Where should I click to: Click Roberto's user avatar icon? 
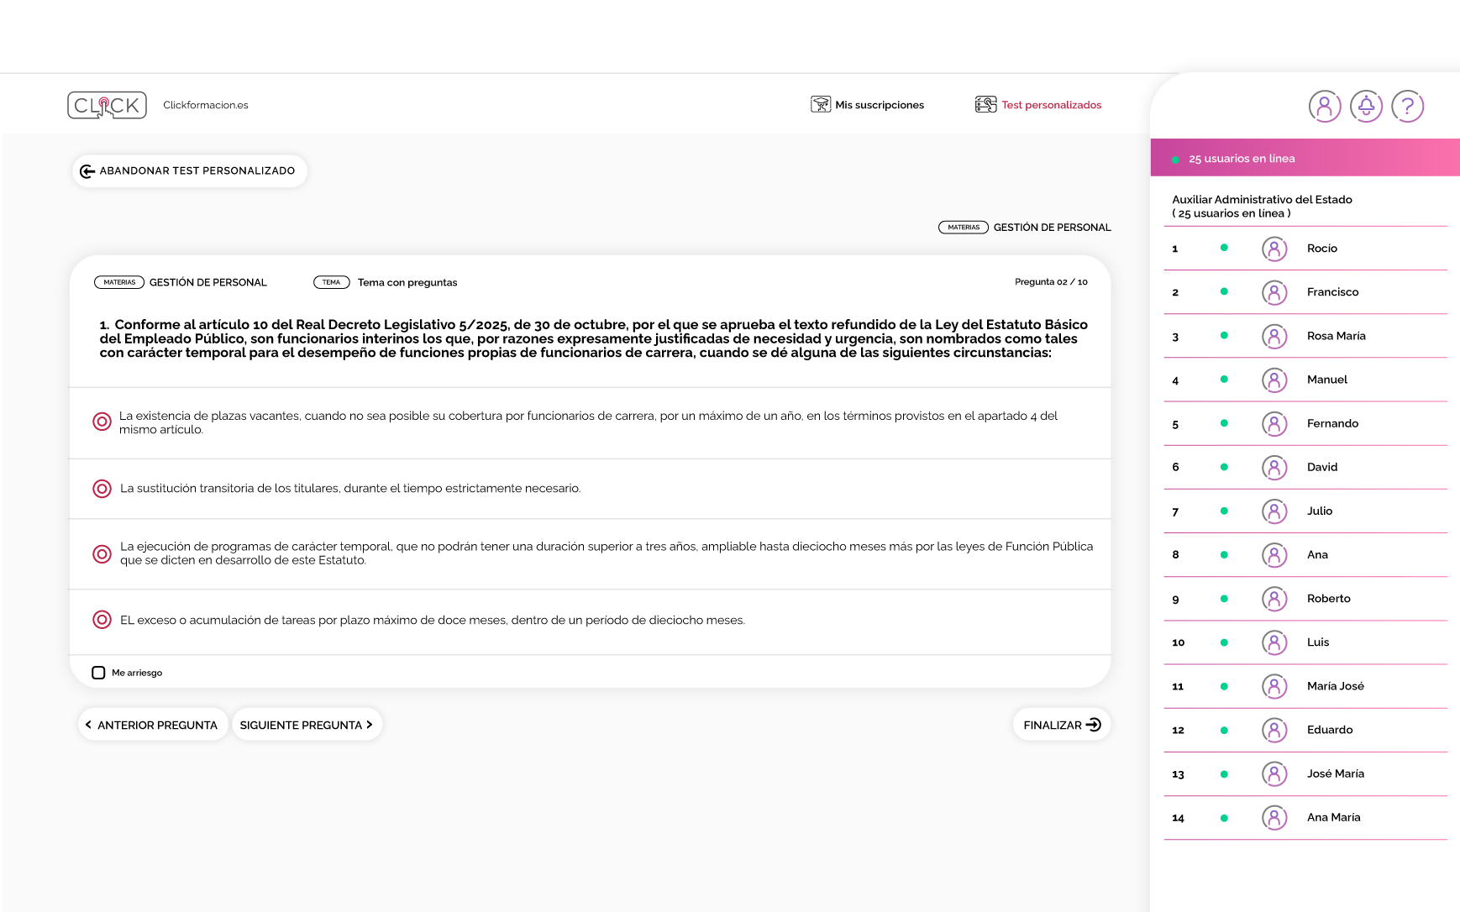pyautogui.click(x=1274, y=599)
